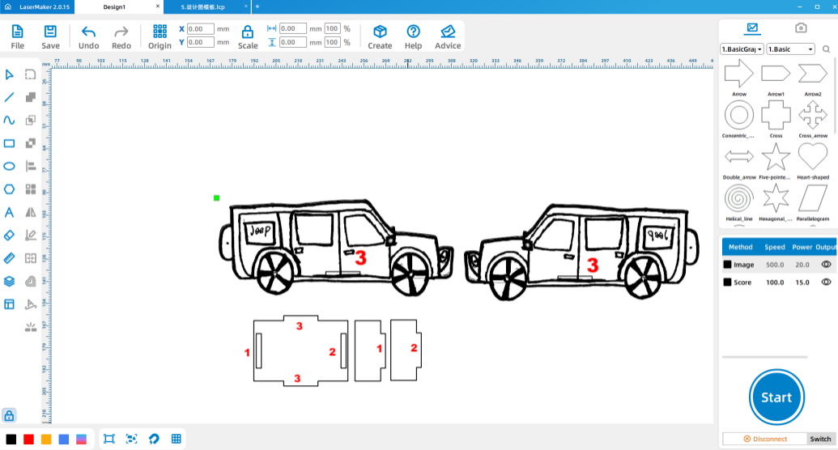
Task: Undo the last action
Action: pos(89,37)
